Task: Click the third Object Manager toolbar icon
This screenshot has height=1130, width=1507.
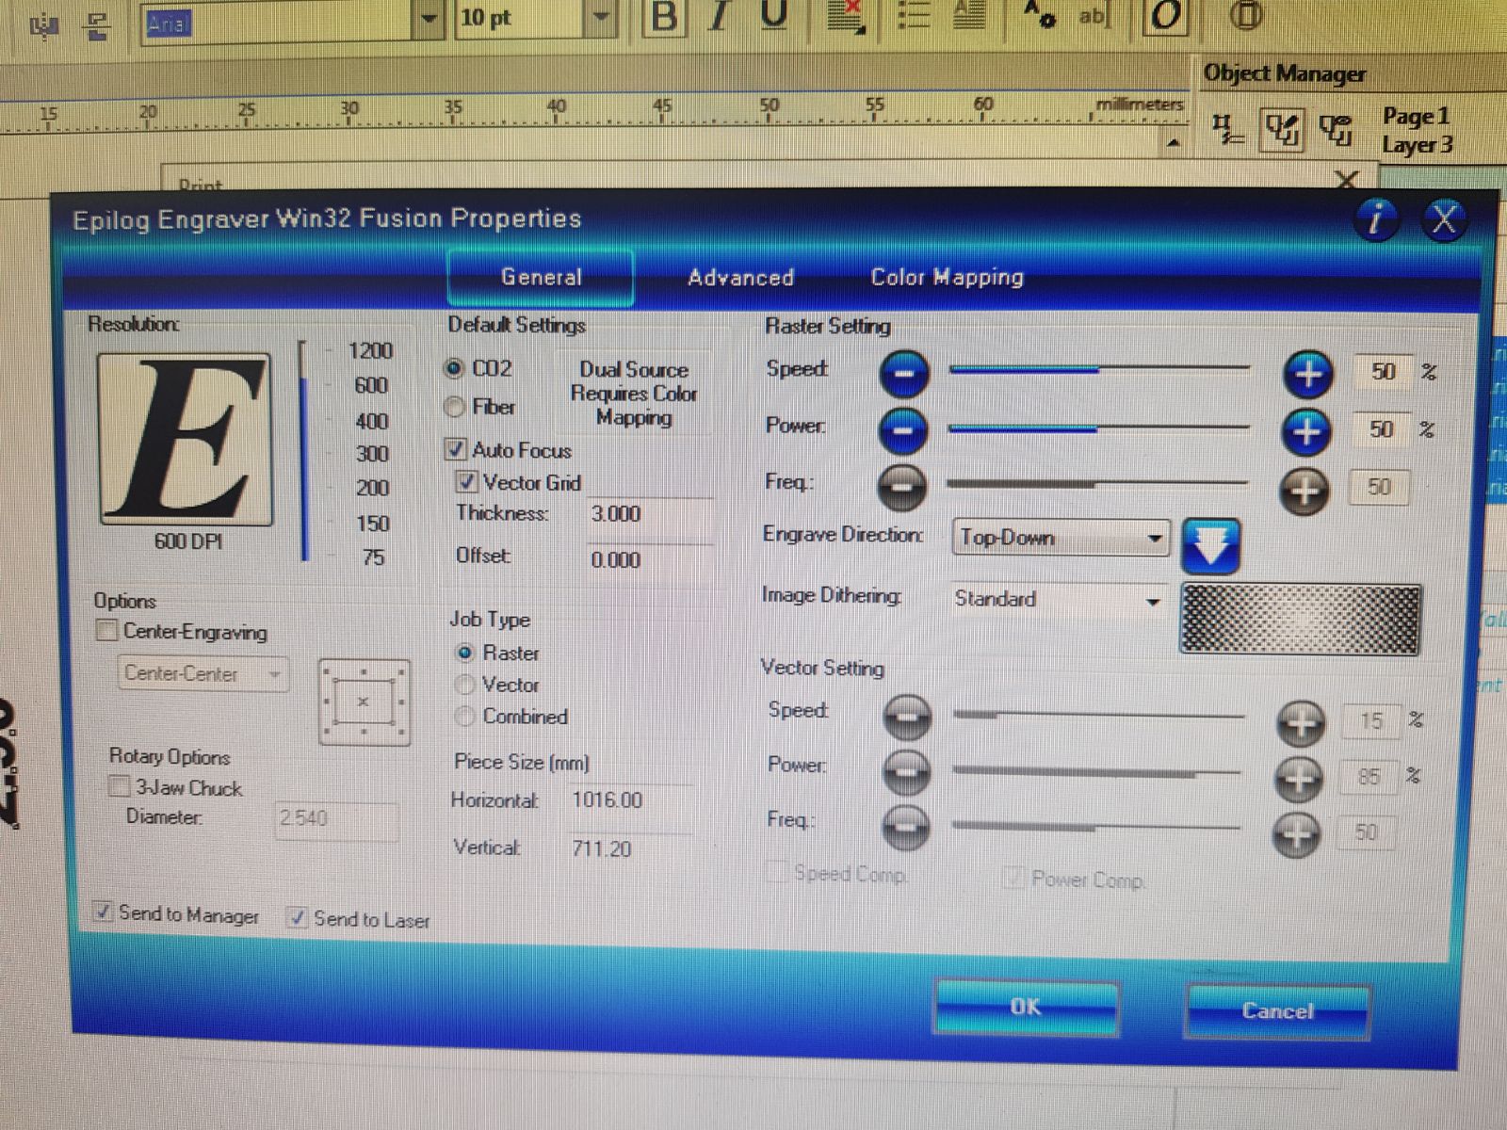Action: [x=1336, y=130]
